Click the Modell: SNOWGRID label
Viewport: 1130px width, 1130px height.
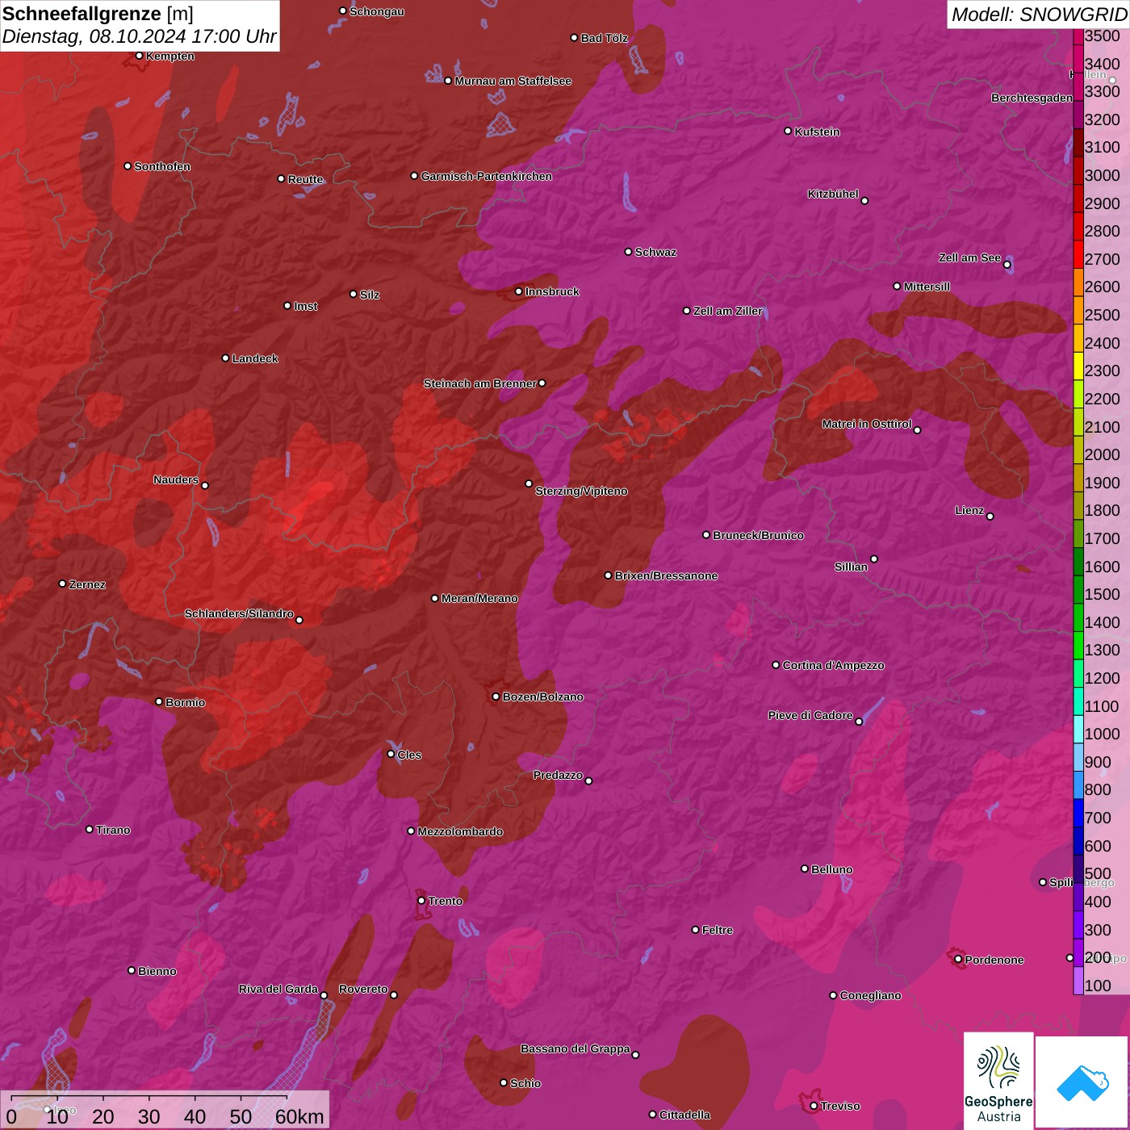tap(1039, 14)
